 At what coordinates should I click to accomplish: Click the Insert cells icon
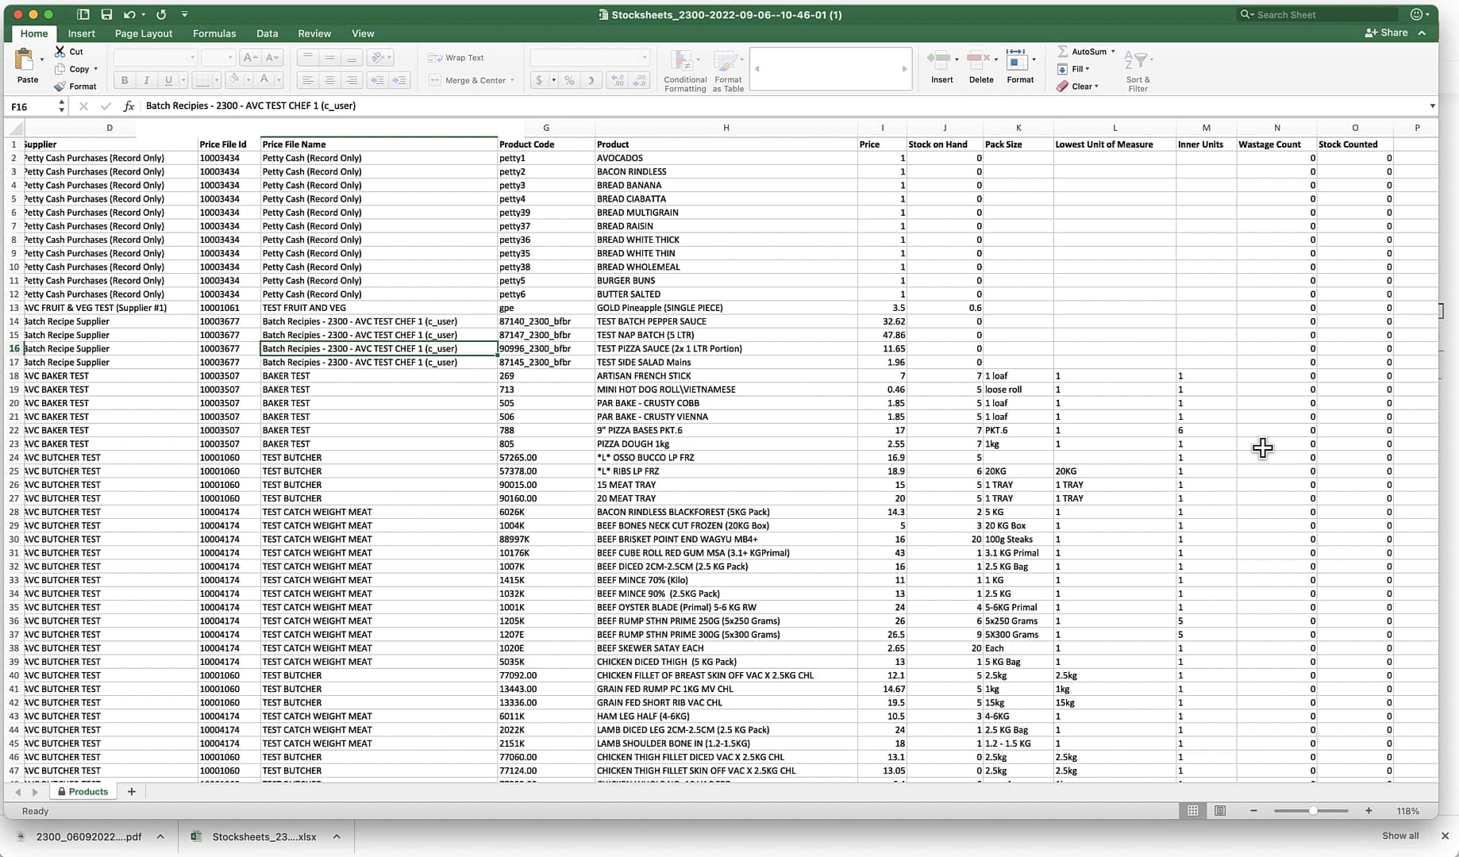tap(939, 60)
